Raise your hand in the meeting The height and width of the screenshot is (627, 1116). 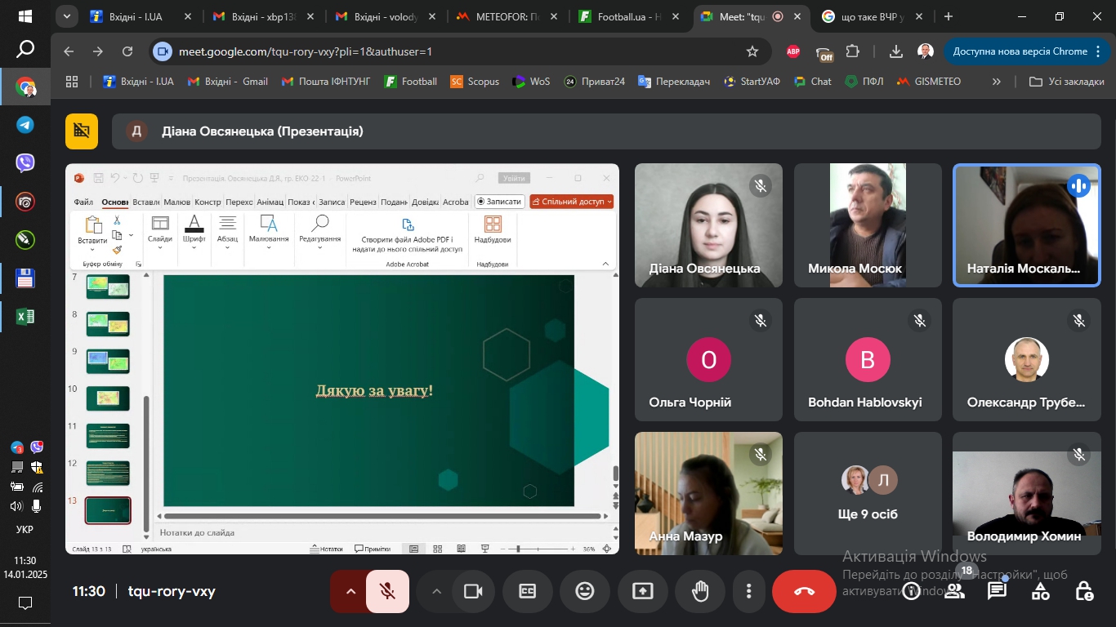700,591
